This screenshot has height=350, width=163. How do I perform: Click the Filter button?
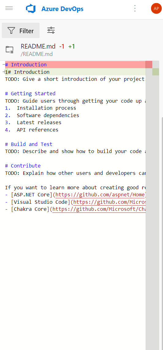(x=21, y=31)
